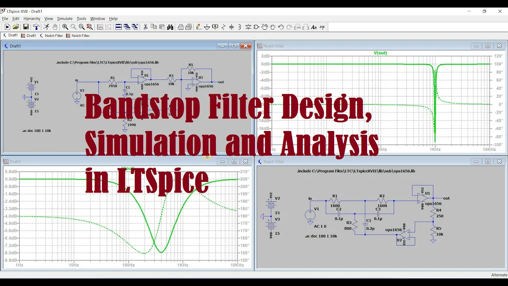Restore down the LTspice main window

coord(484,11)
